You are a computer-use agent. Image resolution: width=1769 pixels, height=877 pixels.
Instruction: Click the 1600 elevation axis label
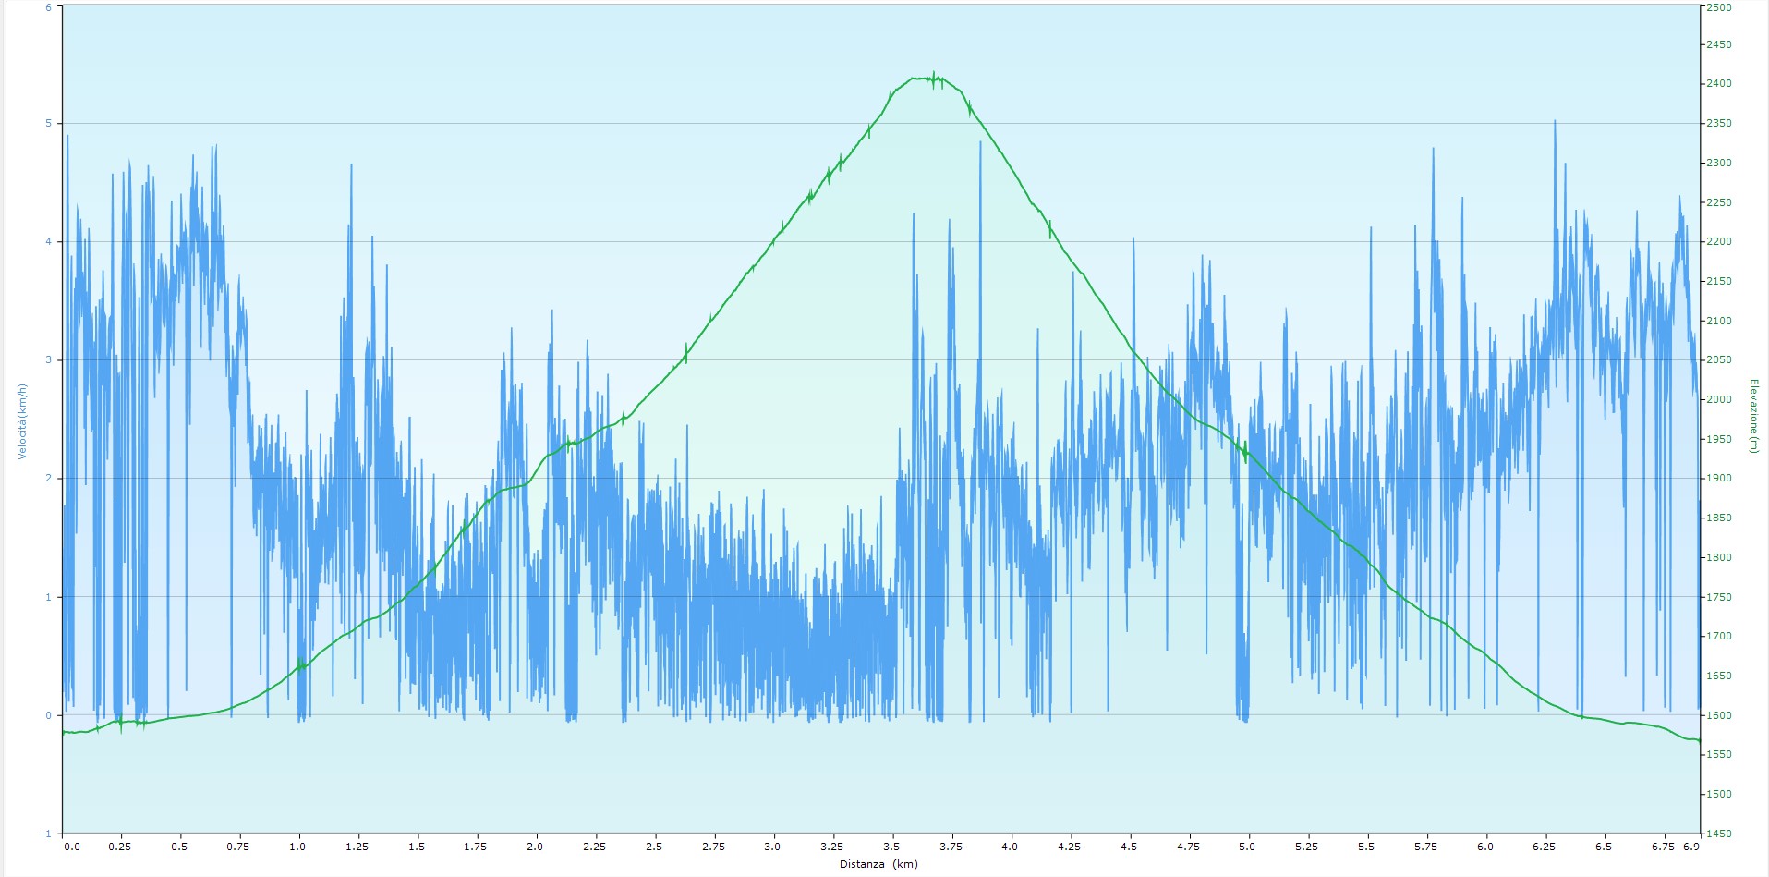tap(1719, 715)
